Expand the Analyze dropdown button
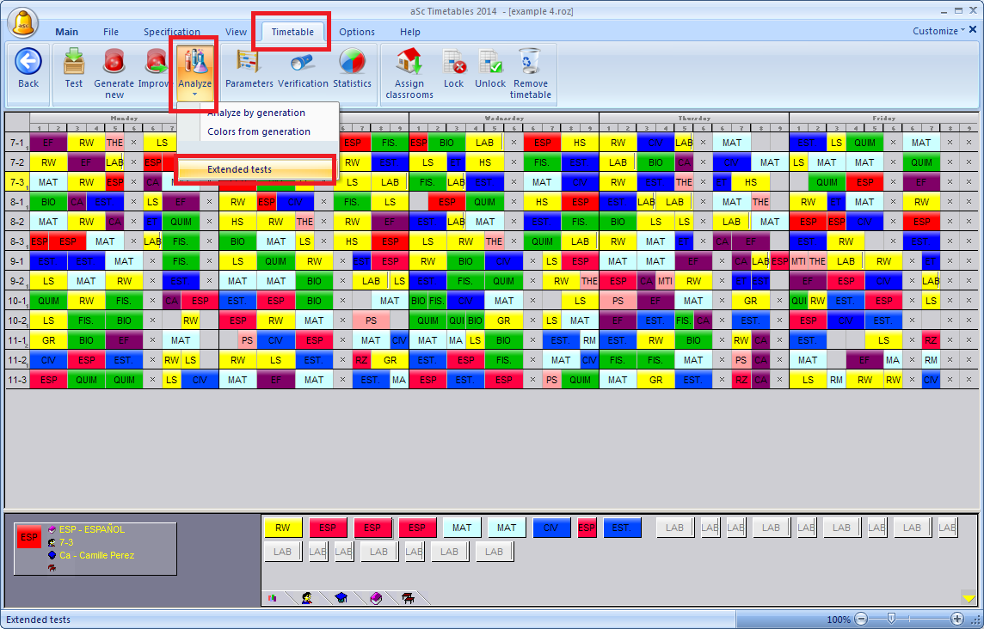The width and height of the screenshot is (984, 629). [194, 93]
